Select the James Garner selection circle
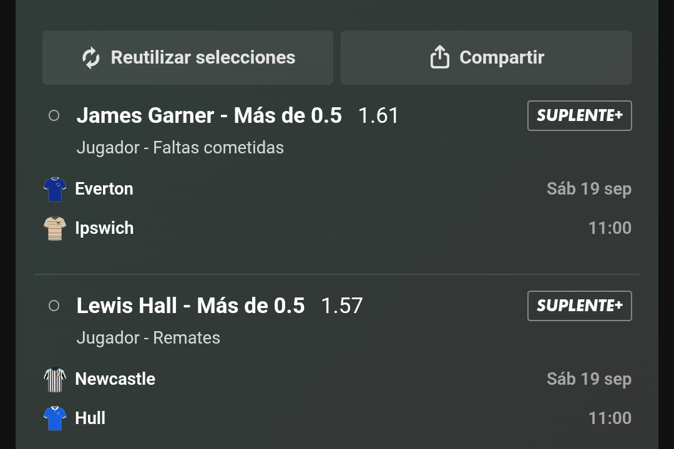 (54, 115)
